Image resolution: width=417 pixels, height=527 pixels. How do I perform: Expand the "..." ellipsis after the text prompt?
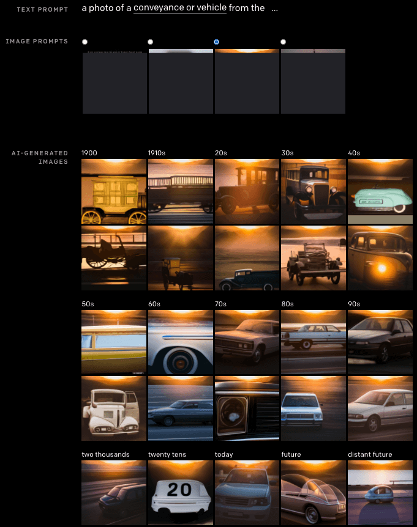(x=275, y=9)
